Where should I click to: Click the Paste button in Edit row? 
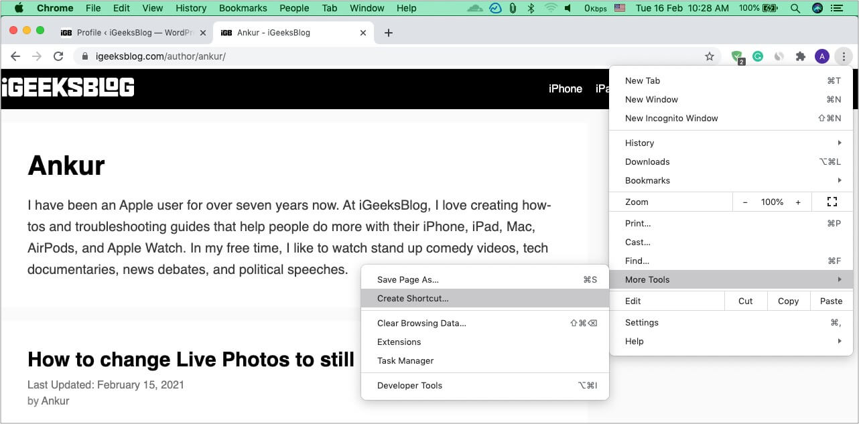coord(832,301)
